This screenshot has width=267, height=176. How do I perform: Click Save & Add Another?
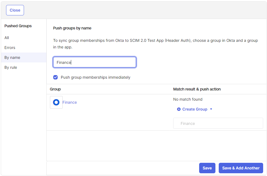click(241, 168)
